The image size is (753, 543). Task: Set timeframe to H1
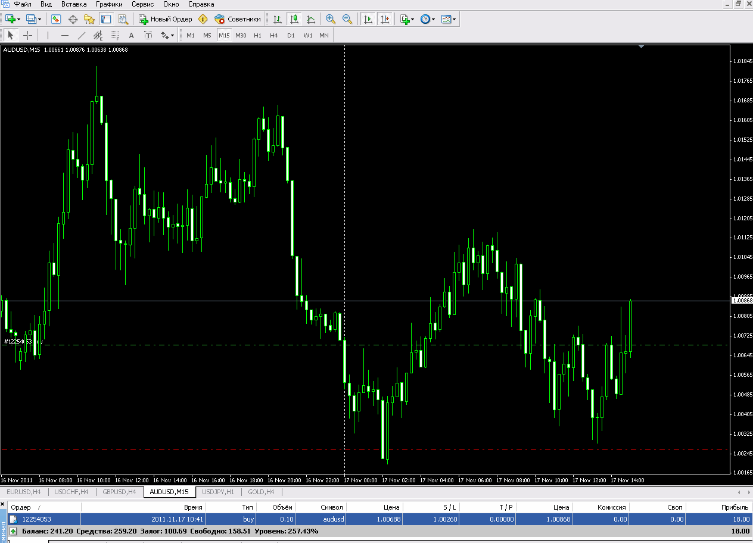(x=257, y=35)
